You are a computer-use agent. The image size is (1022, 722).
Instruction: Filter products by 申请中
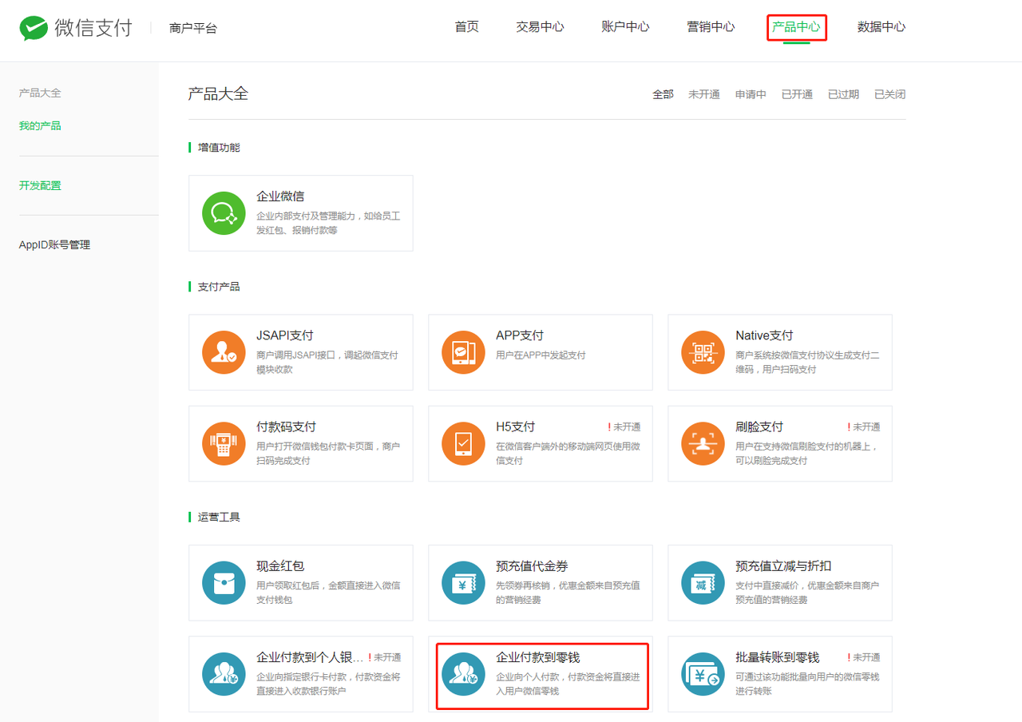coord(751,94)
